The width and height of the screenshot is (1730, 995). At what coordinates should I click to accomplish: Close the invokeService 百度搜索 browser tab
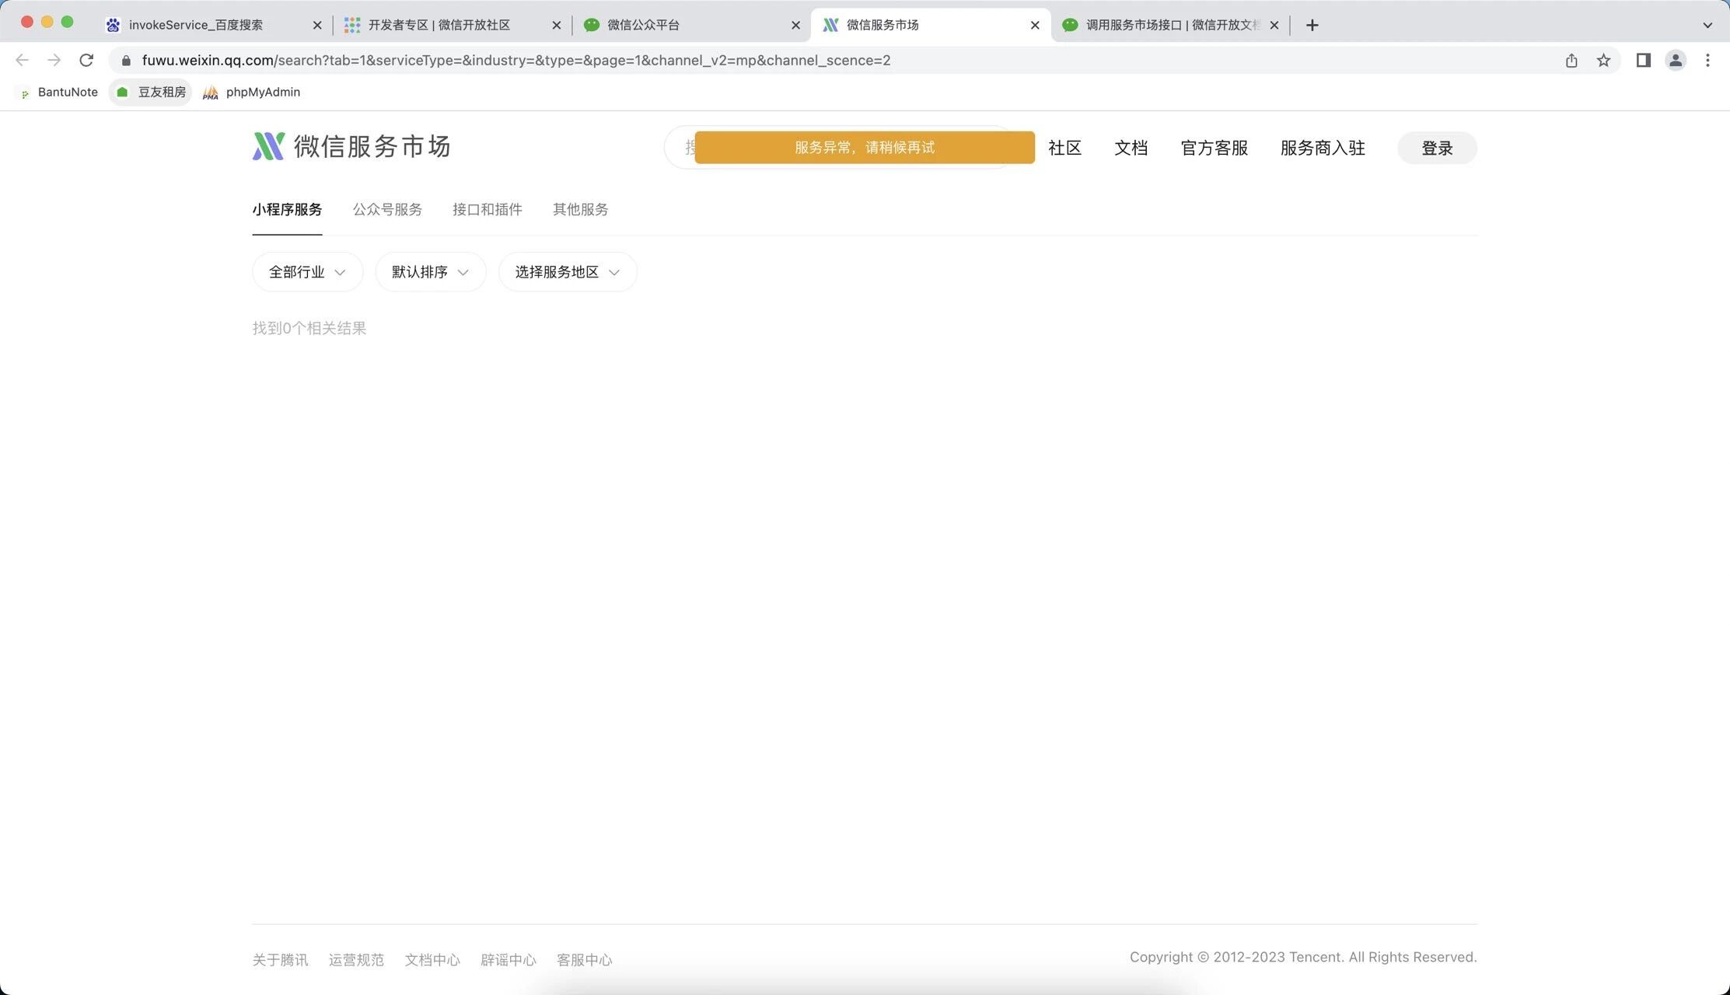(x=317, y=25)
